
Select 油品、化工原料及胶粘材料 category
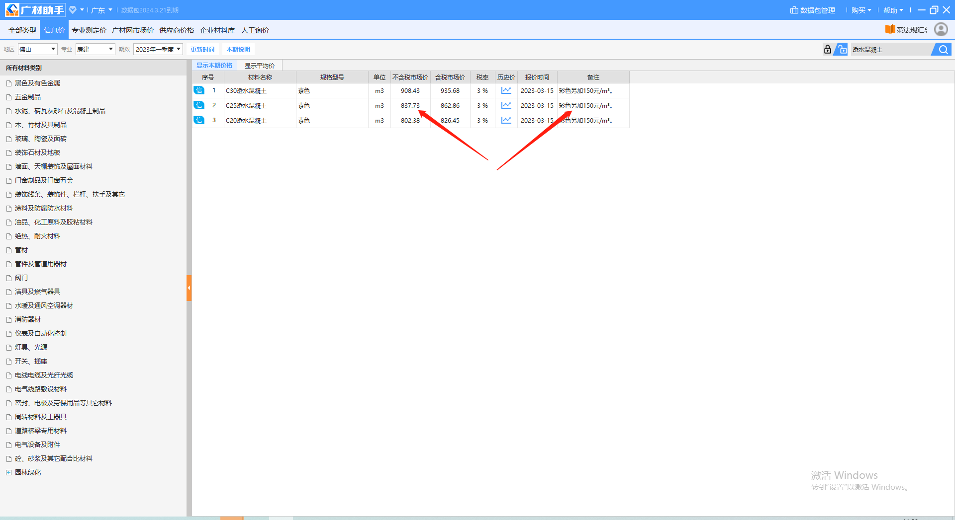pos(54,222)
